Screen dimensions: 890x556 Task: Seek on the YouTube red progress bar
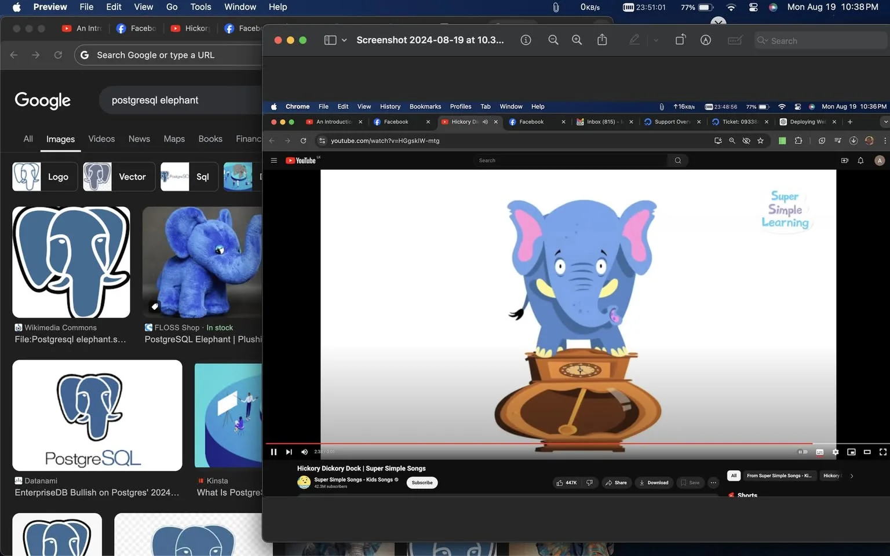pos(539,444)
